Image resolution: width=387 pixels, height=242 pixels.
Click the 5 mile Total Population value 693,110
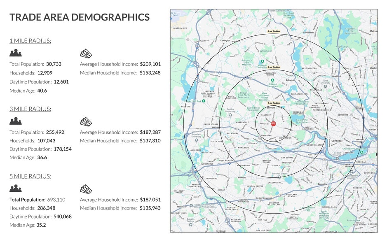coord(56,200)
